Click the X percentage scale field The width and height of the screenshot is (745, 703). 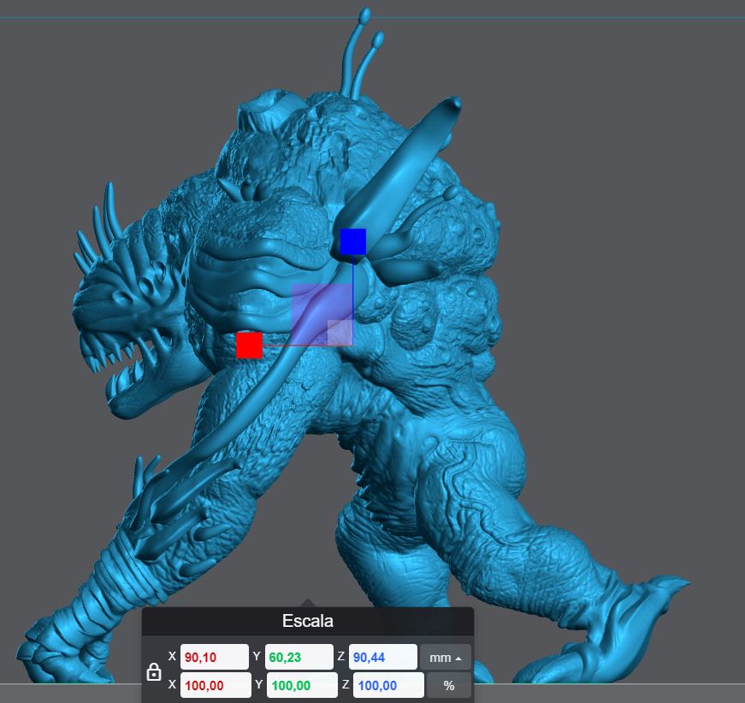[216, 685]
